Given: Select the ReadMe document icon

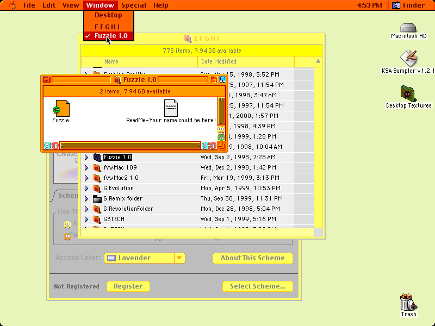Looking at the screenshot, I should click(171, 108).
